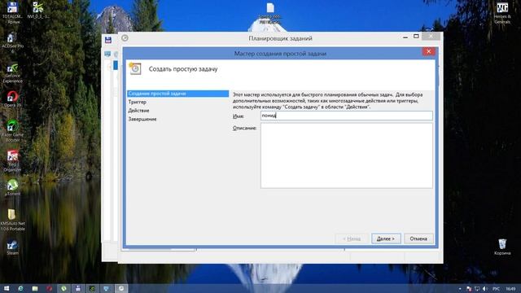
Task: Open the NVIDIA GeForce taskbar icon
Action: pos(92,288)
